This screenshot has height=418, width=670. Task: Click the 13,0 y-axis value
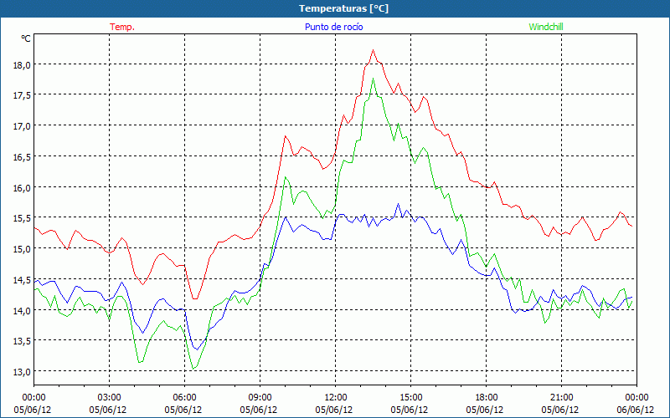(22, 371)
